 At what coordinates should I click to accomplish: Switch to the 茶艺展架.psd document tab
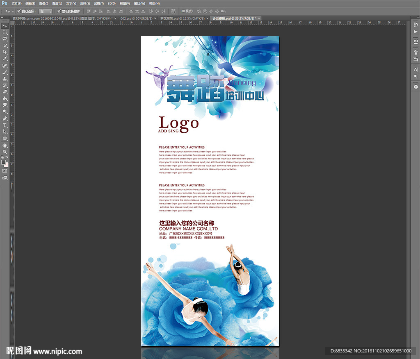[183, 18]
